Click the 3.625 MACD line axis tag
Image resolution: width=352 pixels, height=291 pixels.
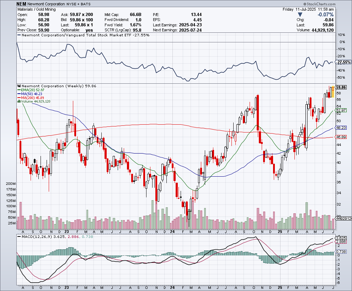tap(341, 238)
